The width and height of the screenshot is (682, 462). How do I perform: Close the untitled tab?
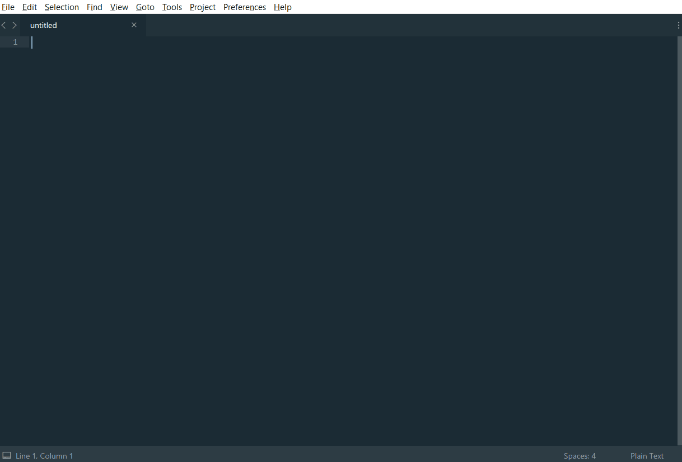click(x=134, y=25)
